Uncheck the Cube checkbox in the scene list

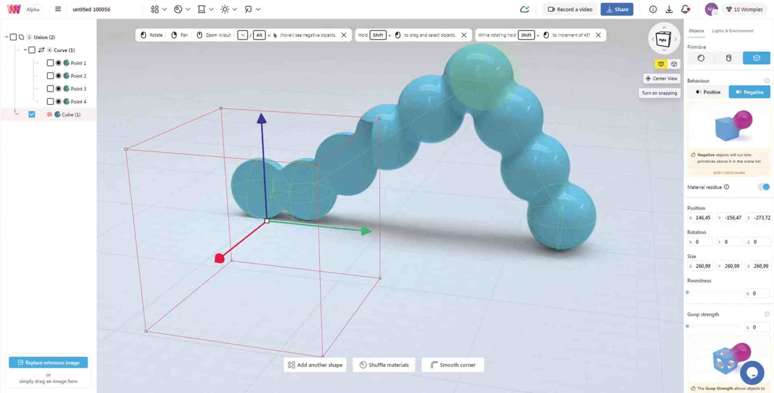click(x=32, y=114)
